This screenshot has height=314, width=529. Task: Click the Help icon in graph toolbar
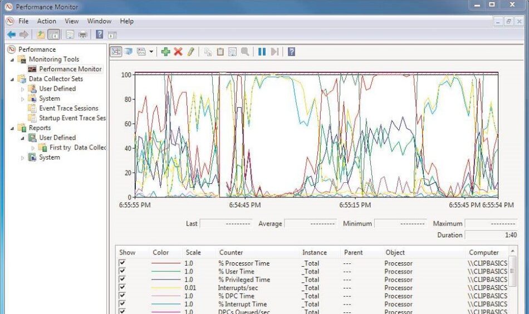291,52
